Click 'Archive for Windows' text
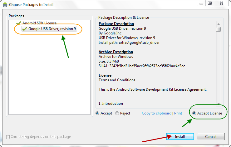 [x=116, y=57]
